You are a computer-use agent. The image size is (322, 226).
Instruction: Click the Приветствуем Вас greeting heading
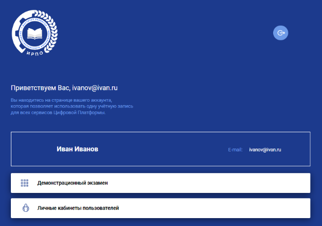coord(64,88)
